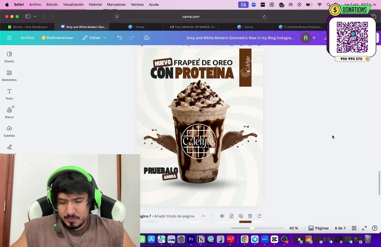Open the Visualización menu
The height and width of the screenshot is (247, 381).
[73, 4]
